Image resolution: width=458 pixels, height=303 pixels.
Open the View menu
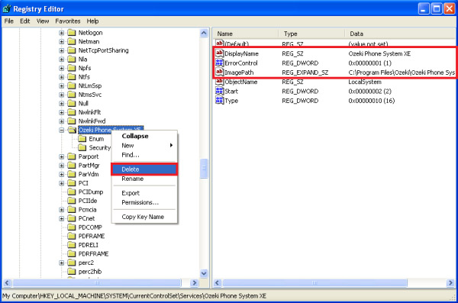pyautogui.click(x=43, y=21)
